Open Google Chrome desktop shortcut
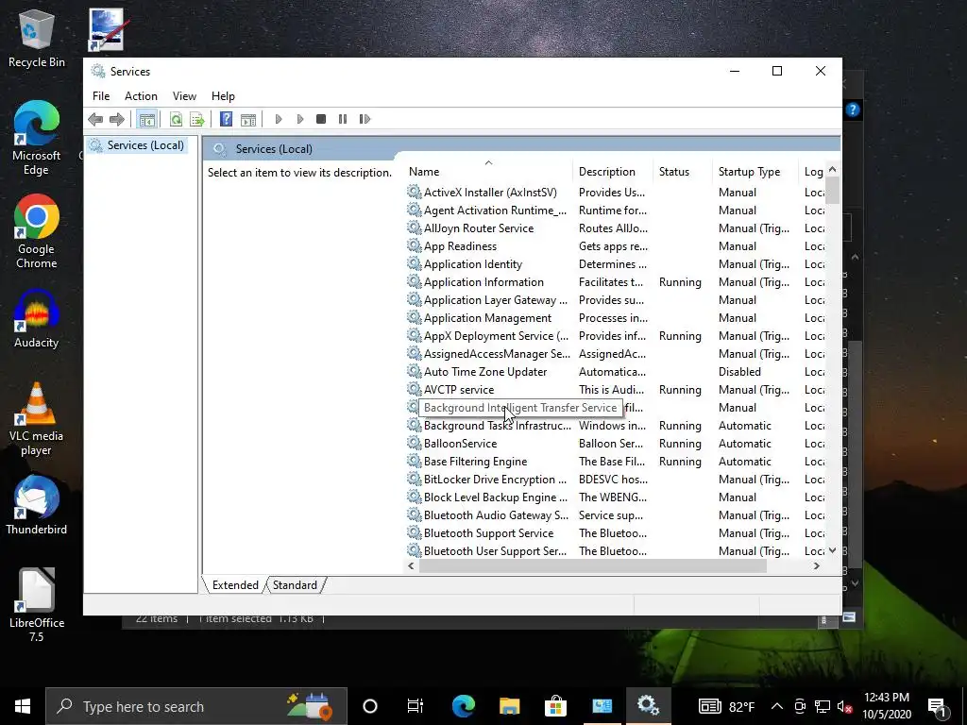This screenshot has width=967, height=725. [37, 232]
